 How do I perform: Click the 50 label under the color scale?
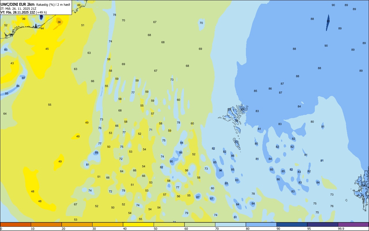coord(155,229)
